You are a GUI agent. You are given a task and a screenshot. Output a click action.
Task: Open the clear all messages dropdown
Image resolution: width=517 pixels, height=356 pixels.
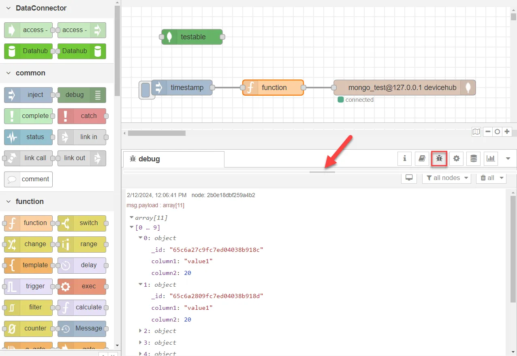491,178
